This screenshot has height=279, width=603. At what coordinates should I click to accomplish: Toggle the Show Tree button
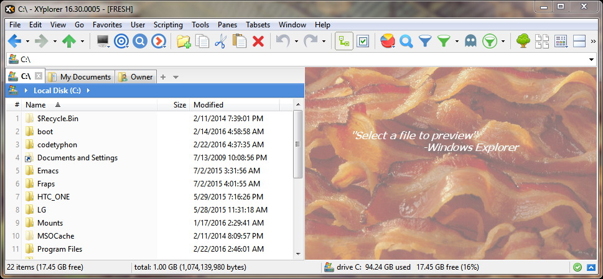344,41
